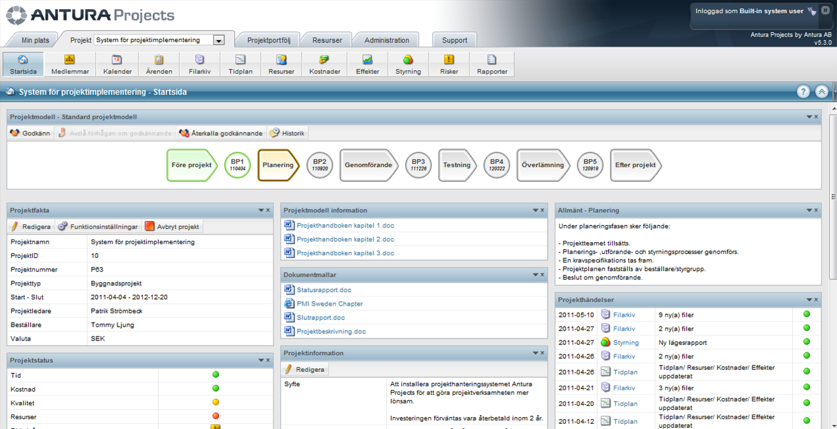
Task: Click Redigera in the Projektinformation panel
Action: 305,369
